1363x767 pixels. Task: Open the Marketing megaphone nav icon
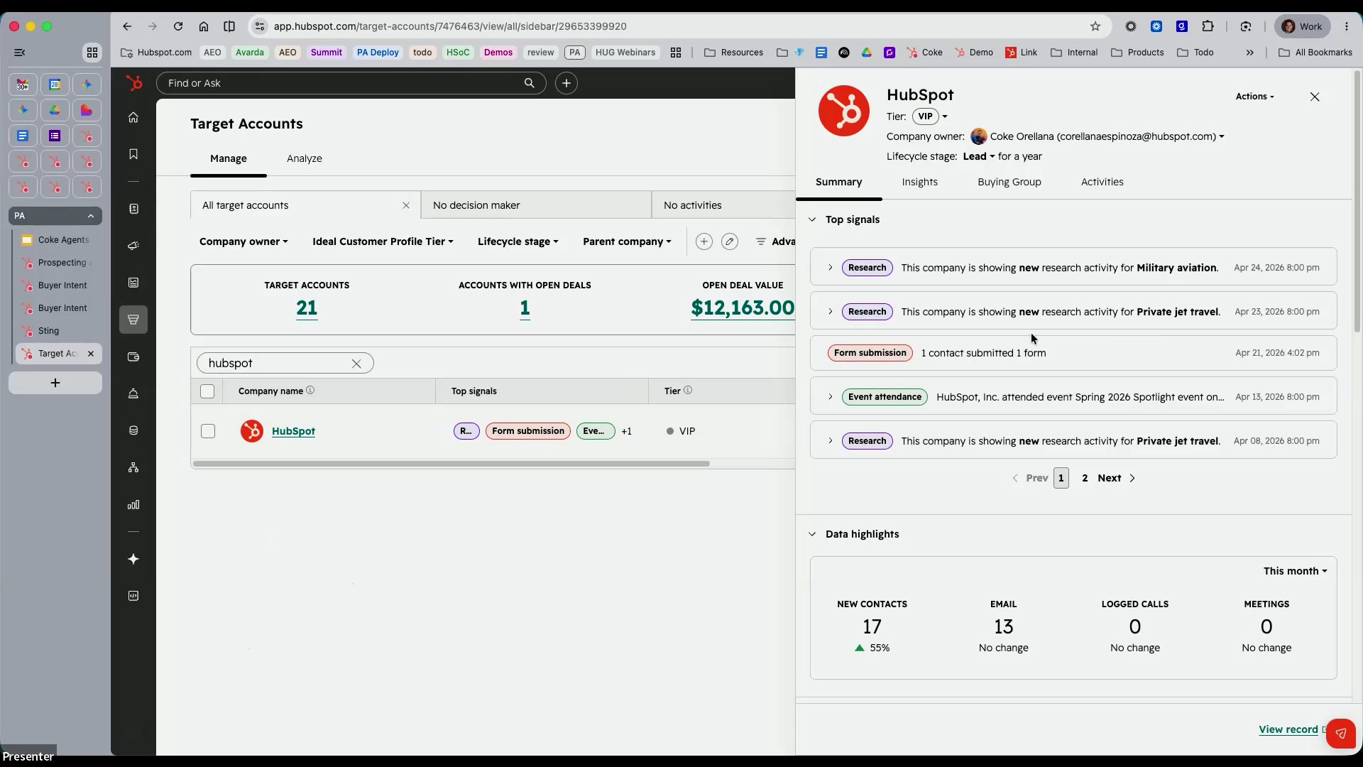(133, 246)
